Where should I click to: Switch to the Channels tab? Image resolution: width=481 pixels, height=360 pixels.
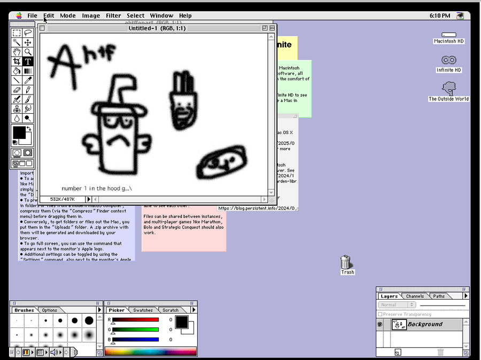415,296
